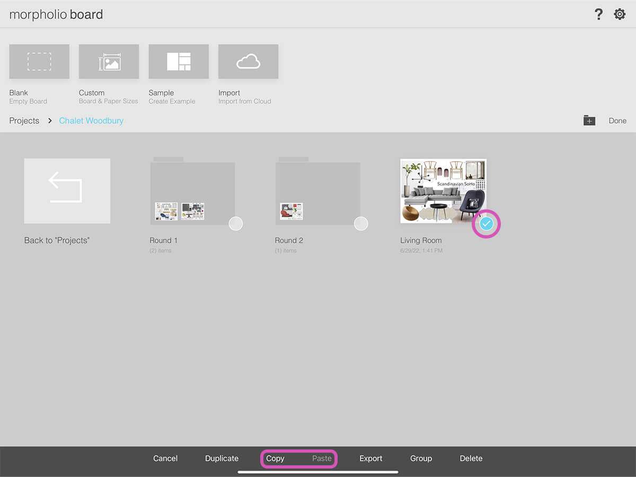Screen dimensions: 636x477
Task: Open the help question mark icon
Action: (x=598, y=14)
